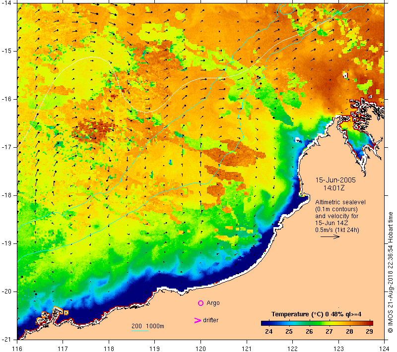The height and width of the screenshot is (352, 397).
Task: Click the 0.5m/s velocity scale arrow
Action: (x=330, y=236)
